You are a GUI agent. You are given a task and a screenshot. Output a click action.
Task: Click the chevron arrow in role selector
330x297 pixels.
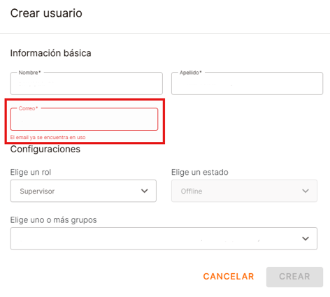pos(145,191)
